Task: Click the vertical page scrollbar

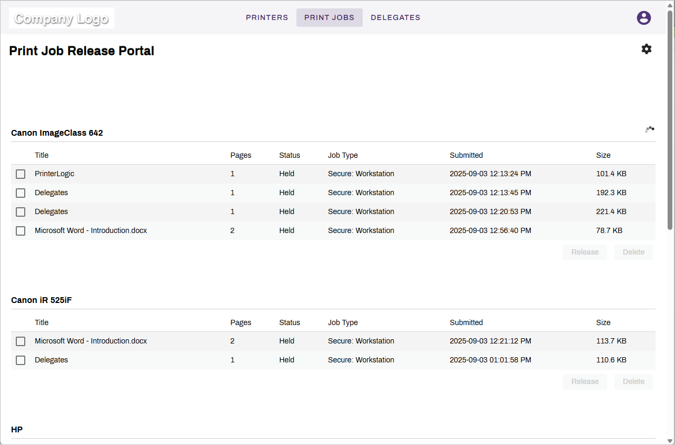Action: coord(670,119)
